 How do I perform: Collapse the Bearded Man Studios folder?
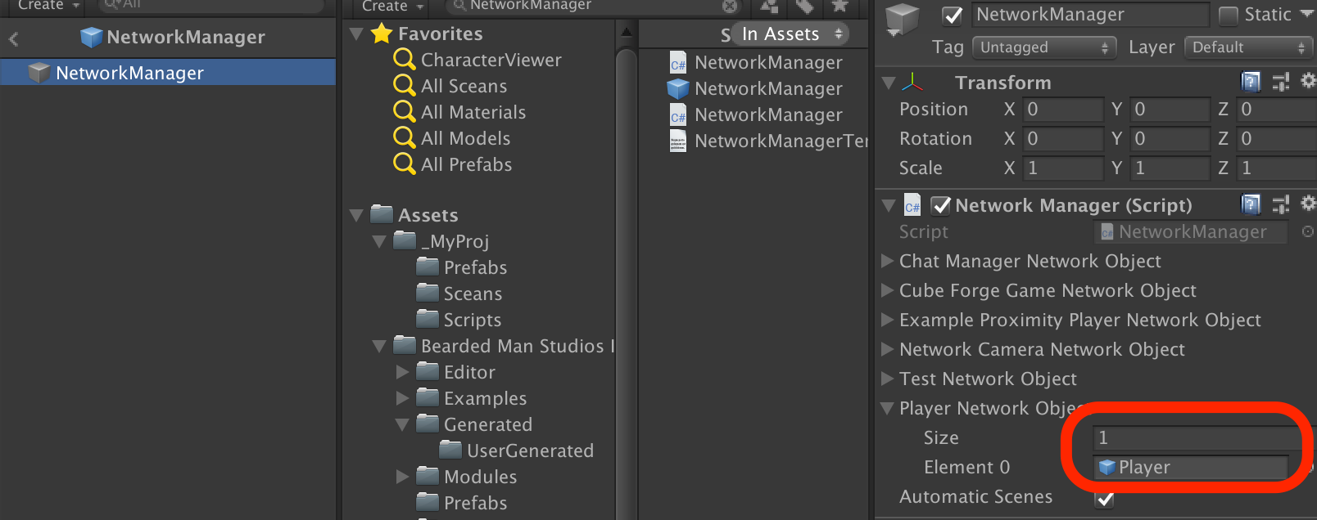379,347
